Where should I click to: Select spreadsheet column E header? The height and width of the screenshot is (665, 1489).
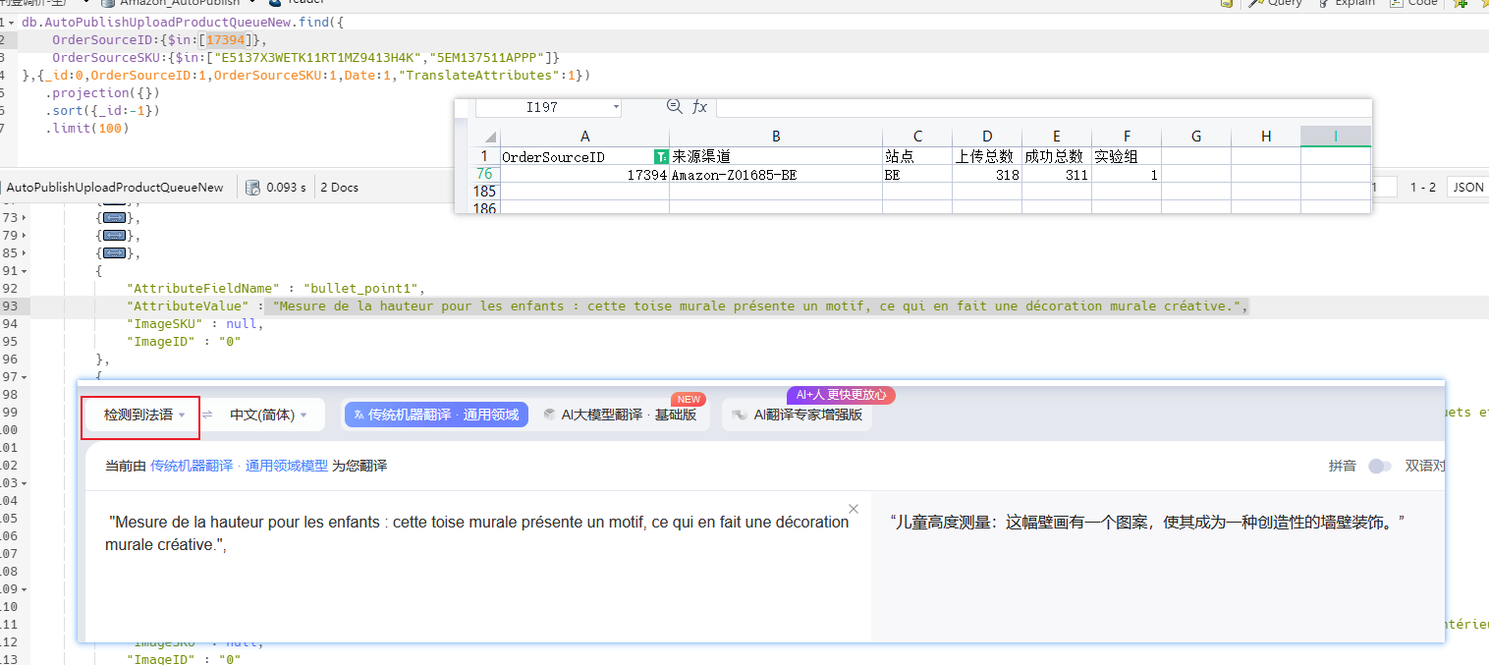click(x=1057, y=137)
